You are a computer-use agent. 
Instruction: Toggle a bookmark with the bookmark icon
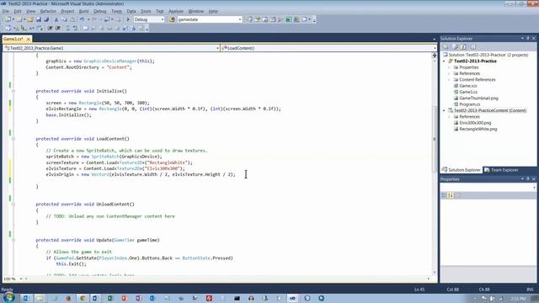click(86, 29)
